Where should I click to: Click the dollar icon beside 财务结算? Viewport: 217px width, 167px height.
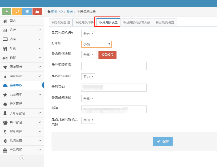[x=5, y=131]
